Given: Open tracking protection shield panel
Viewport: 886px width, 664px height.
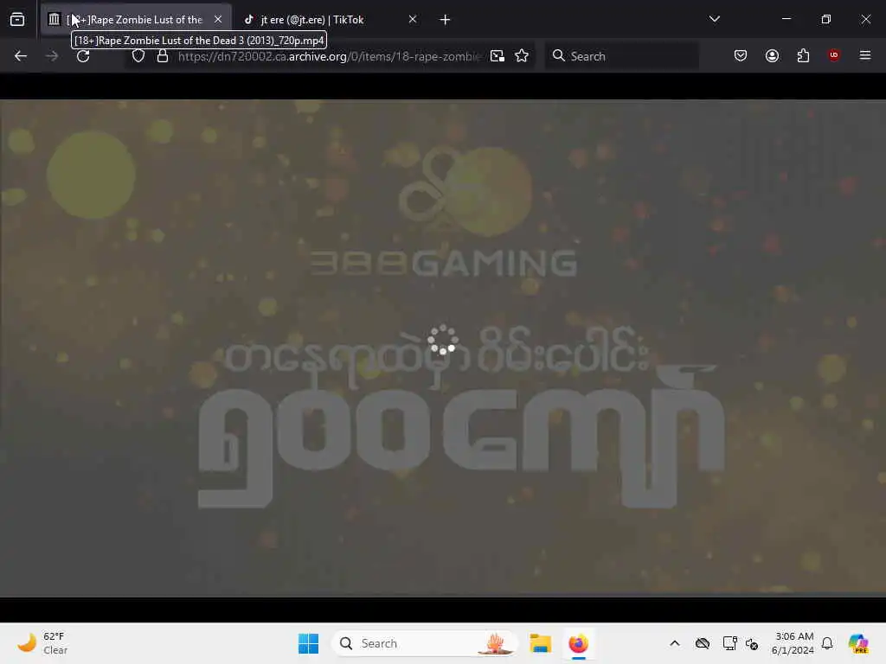Looking at the screenshot, I should pyautogui.click(x=138, y=56).
